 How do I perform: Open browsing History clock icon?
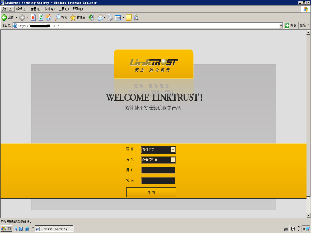[91, 17]
